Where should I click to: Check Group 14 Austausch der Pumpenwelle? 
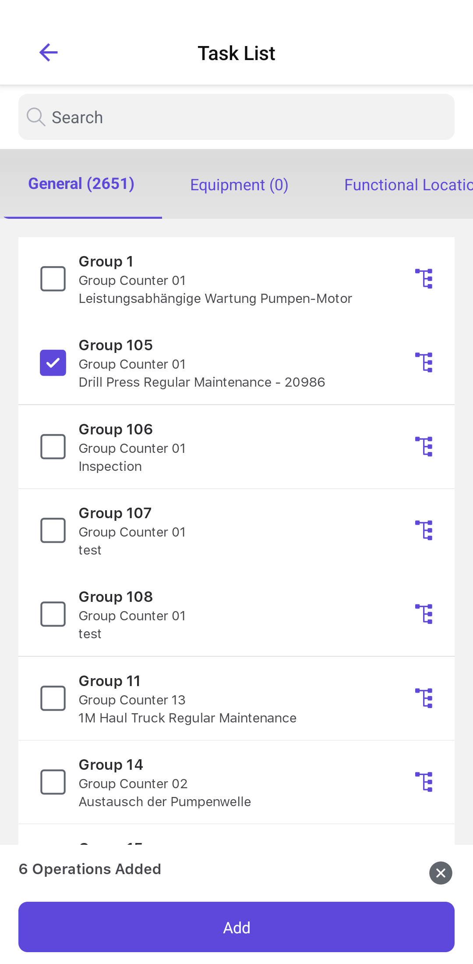tap(53, 782)
